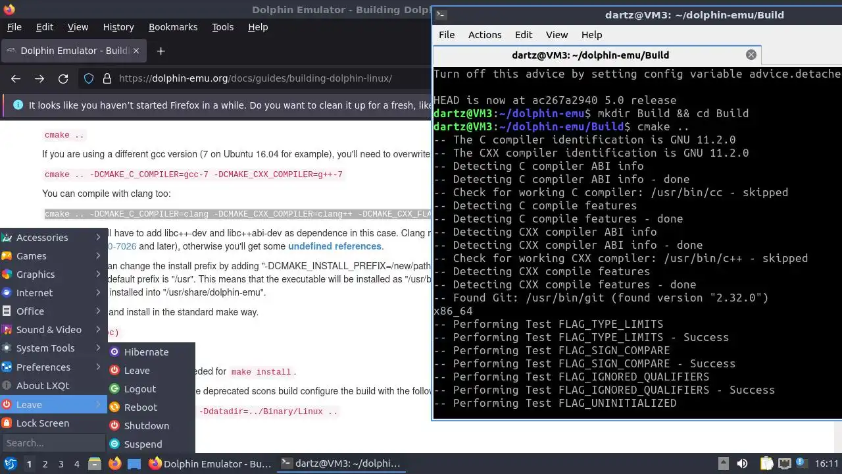Open the file manager panel icon

(x=95, y=463)
